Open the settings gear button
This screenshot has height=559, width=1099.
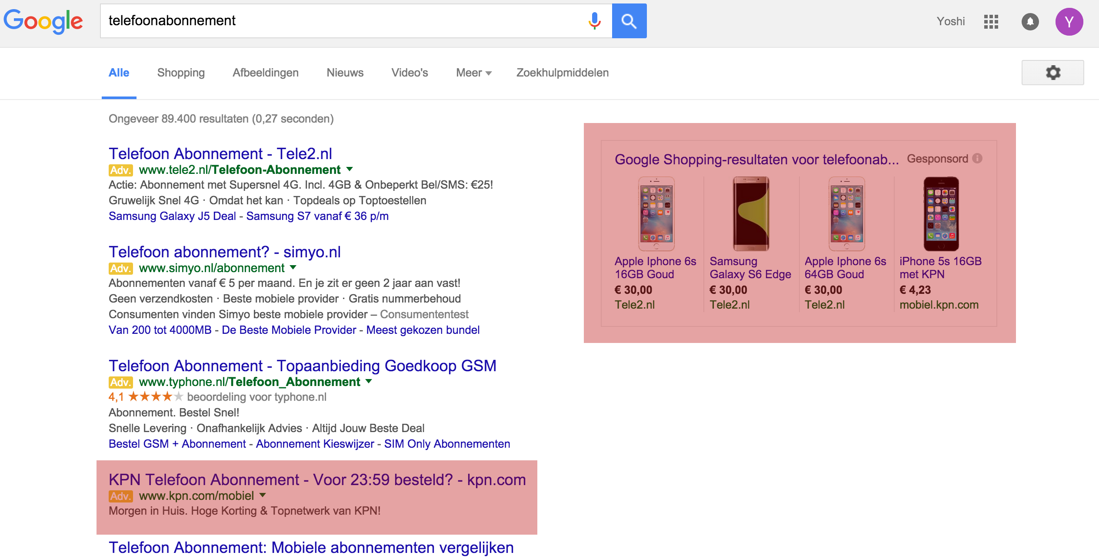click(x=1052, y=73)
